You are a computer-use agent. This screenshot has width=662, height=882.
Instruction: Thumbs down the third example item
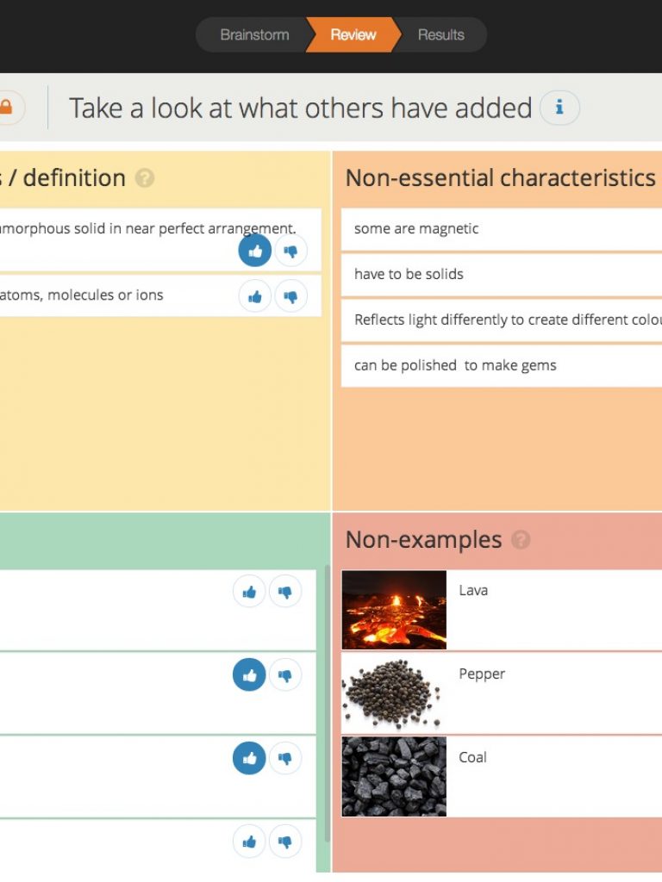(284, 758)
